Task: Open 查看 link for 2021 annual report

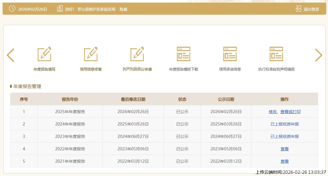Action: tap(284, 161)
